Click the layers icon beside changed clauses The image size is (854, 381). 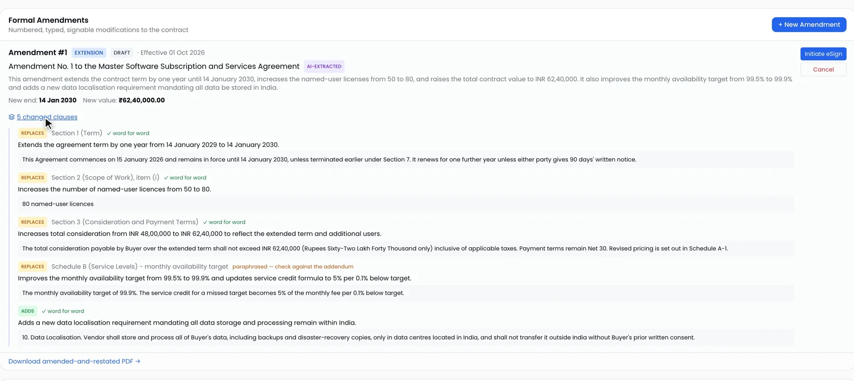coord(11,117)
